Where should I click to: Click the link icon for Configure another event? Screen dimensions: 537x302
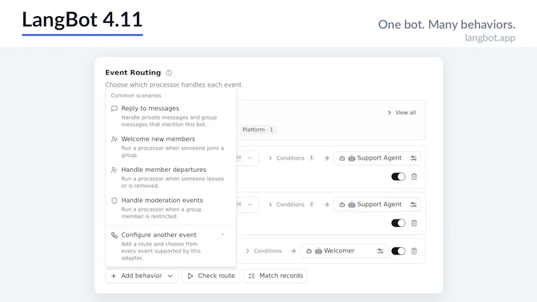114,236
